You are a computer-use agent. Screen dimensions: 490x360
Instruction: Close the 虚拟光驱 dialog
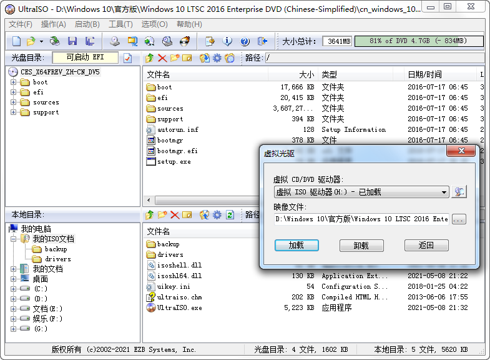tap(461, 151)
